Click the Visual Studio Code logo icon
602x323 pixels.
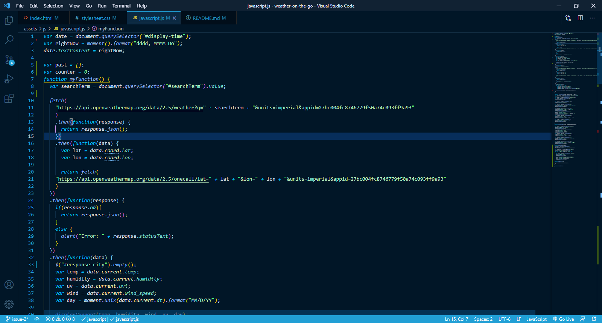[7, 6]
